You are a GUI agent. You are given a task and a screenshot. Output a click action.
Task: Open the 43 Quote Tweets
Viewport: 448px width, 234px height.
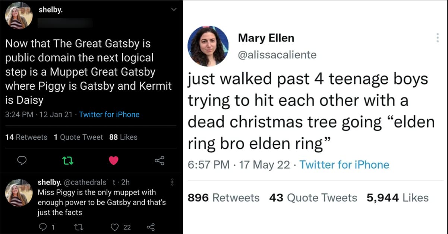[313, 198]
